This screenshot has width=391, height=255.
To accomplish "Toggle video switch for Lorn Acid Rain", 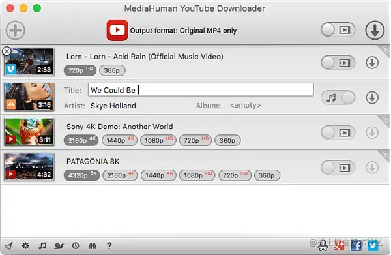I will point(338,63).
